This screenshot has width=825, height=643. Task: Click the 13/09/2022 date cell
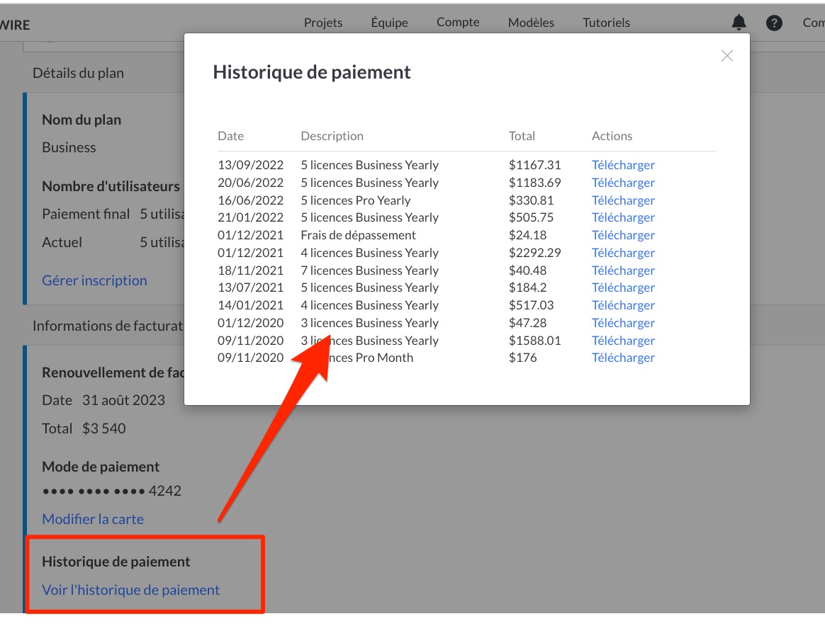pos(250,165)
